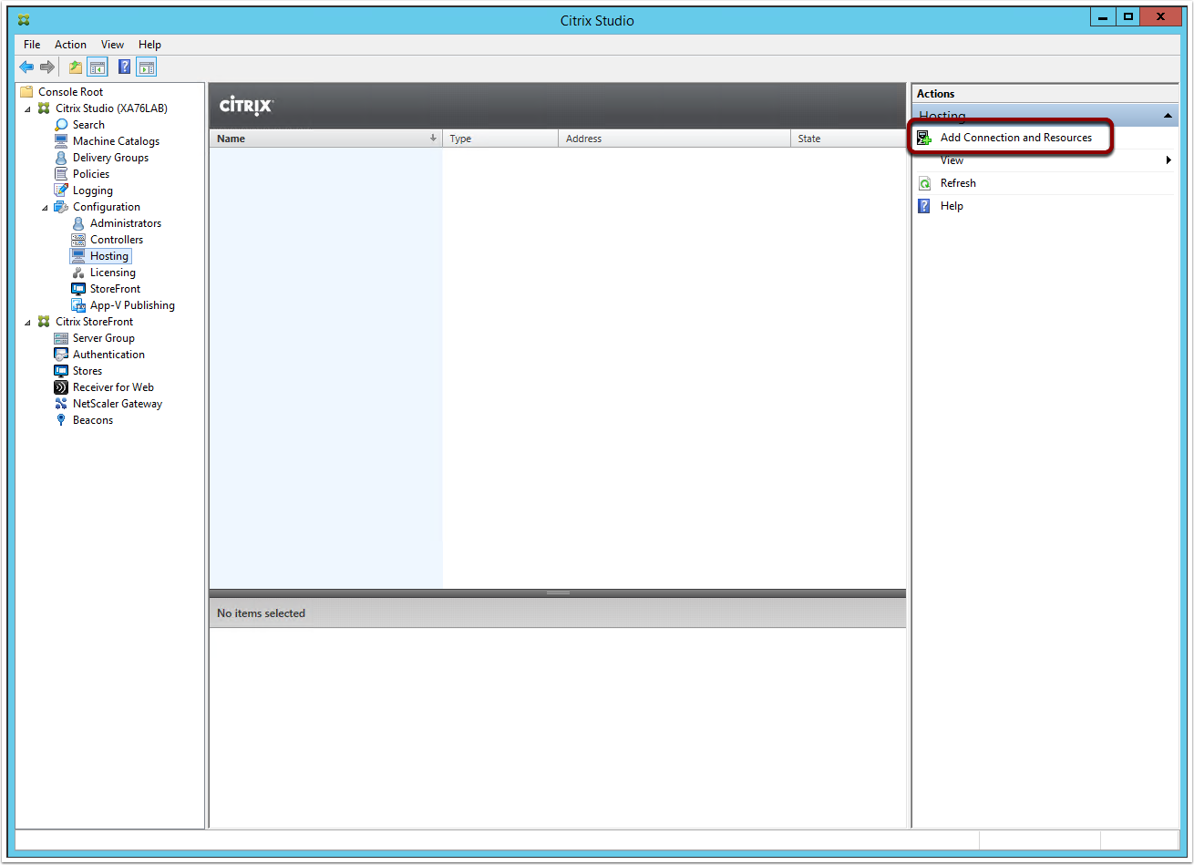Click the Forward arrow toolbar icon
This screenshot has height=865, width=1194.
coord(47,67)
